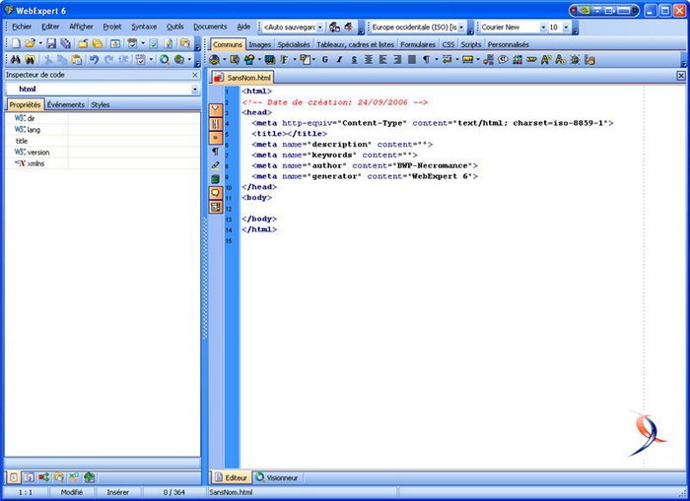Screen dimensions: 690x501
Task: Click the font F icon
Action: (x=284, y=59)
